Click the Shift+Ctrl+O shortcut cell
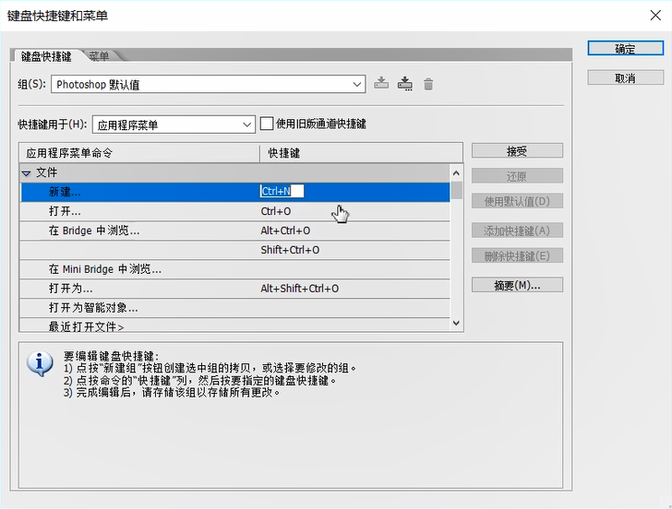 click(290, 250)
